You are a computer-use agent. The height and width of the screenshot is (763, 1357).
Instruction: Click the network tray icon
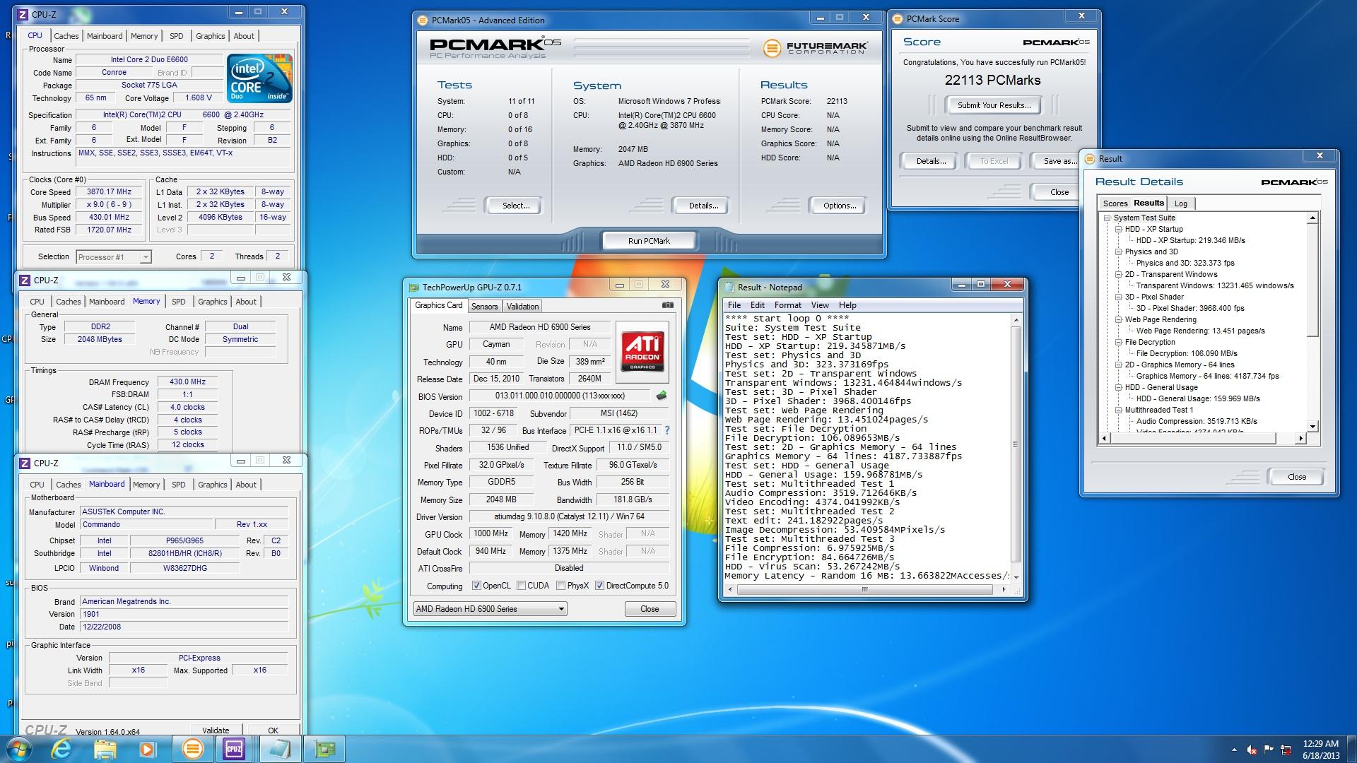click(1286, 750)
